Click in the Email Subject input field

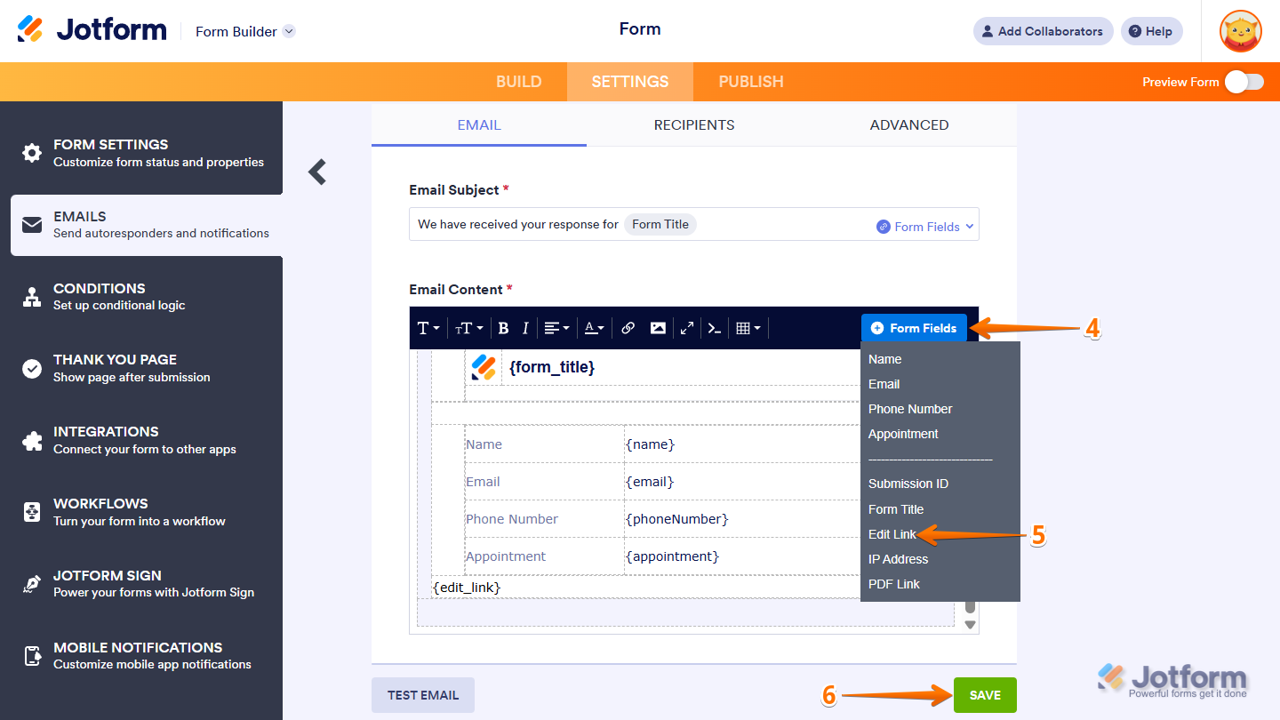pyautogui.click(x=693, y=224)
